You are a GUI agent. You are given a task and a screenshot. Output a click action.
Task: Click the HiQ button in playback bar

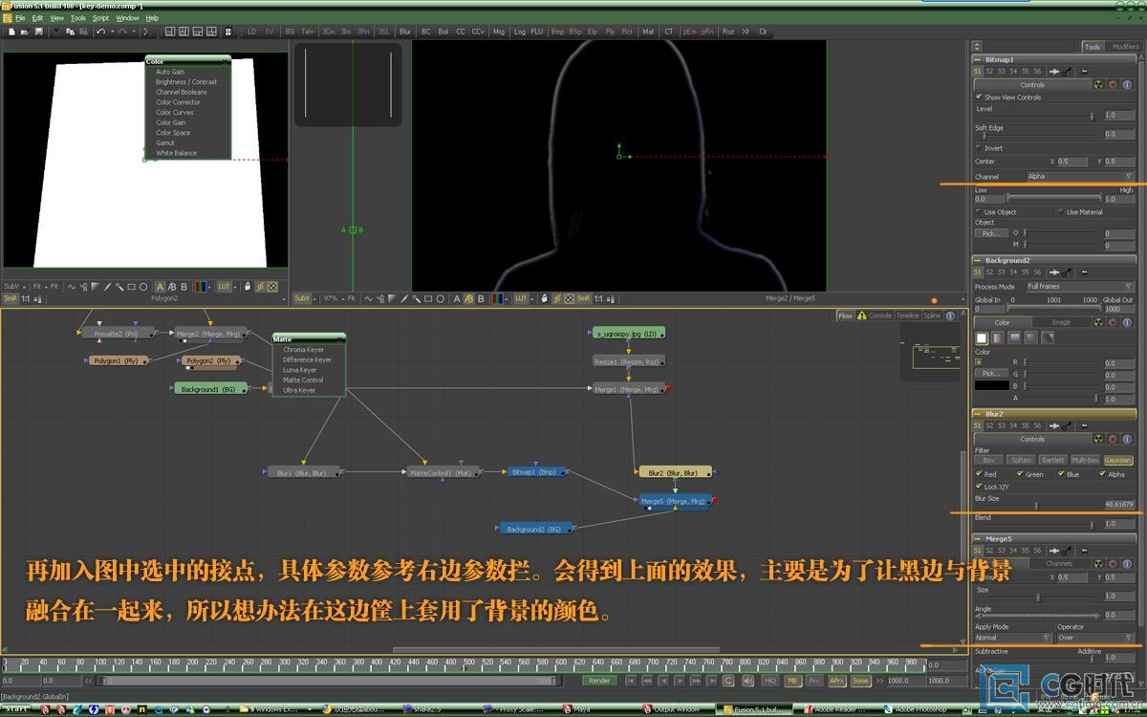point(770,681)
